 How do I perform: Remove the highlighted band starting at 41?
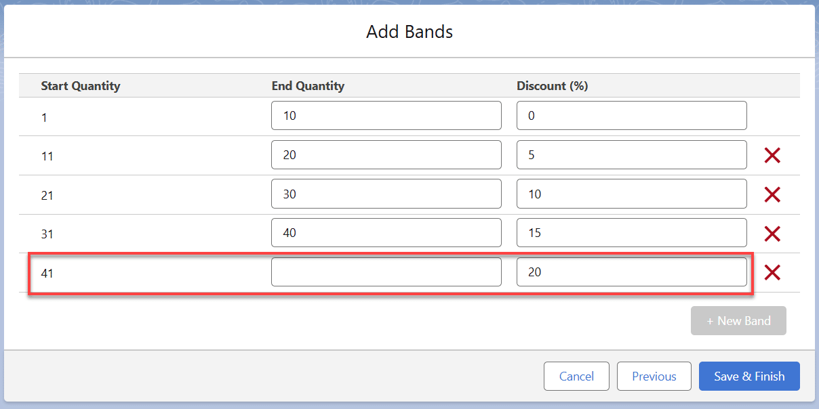point(772,273)
